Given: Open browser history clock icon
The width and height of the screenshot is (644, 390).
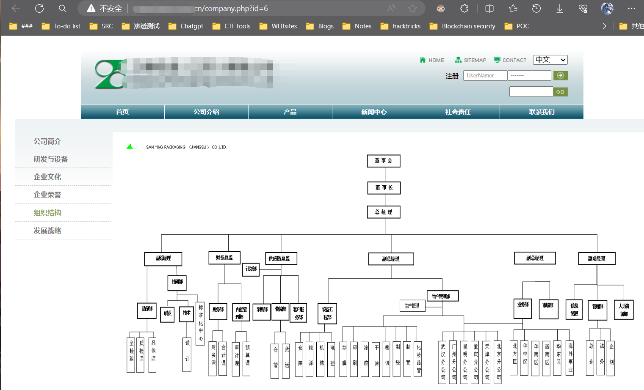Looking at the screenshot, I should [x=536, y=8].
